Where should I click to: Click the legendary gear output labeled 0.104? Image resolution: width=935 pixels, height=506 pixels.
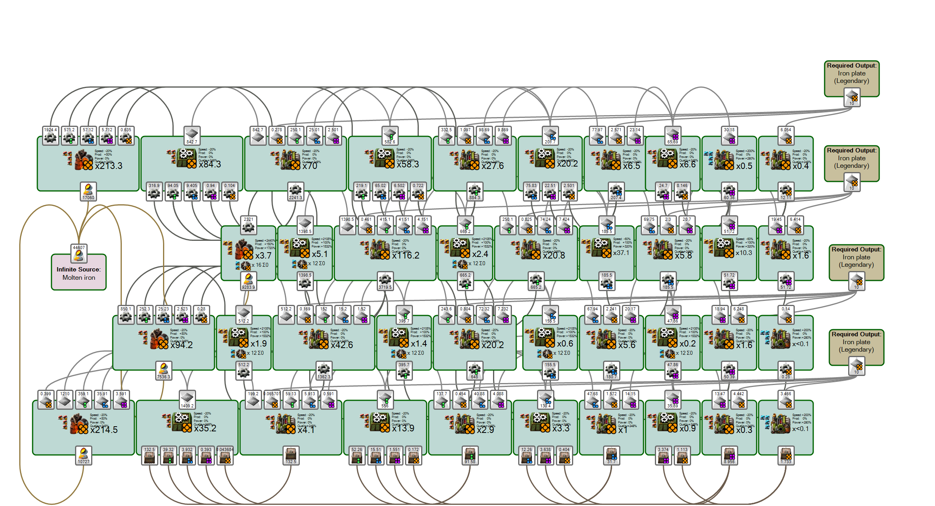pos(229,191)
